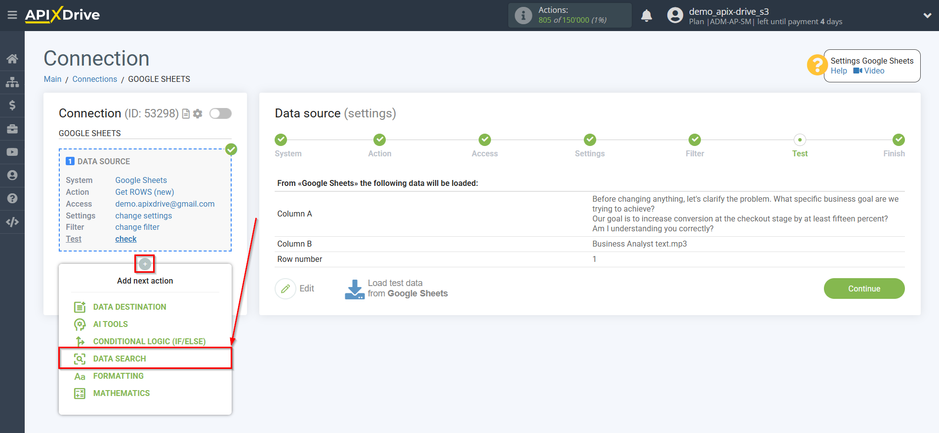Click the DATA SOURCE block header
Screen dimensions: 939x433
pos(98,161)
